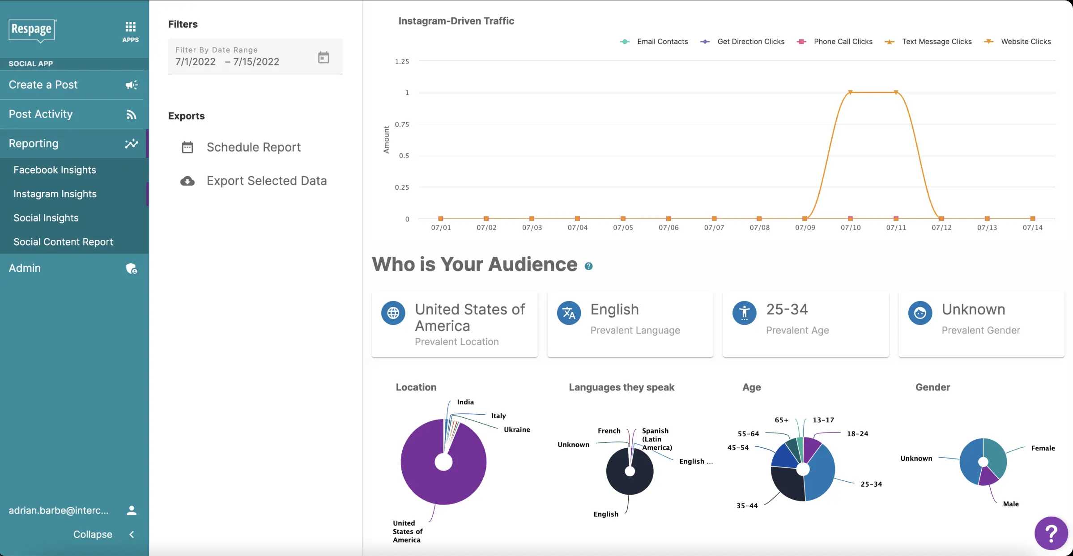This screenshot has height=556, width=1073.
Task: Click the Post Activity feed icon
Action: tap(131, 114)
